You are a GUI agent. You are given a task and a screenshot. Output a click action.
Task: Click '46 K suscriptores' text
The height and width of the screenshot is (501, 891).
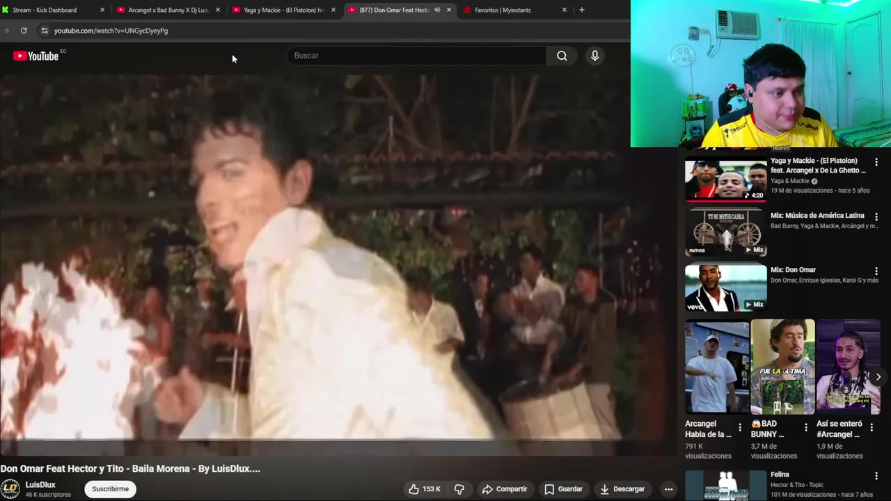(x=48, y=495)
